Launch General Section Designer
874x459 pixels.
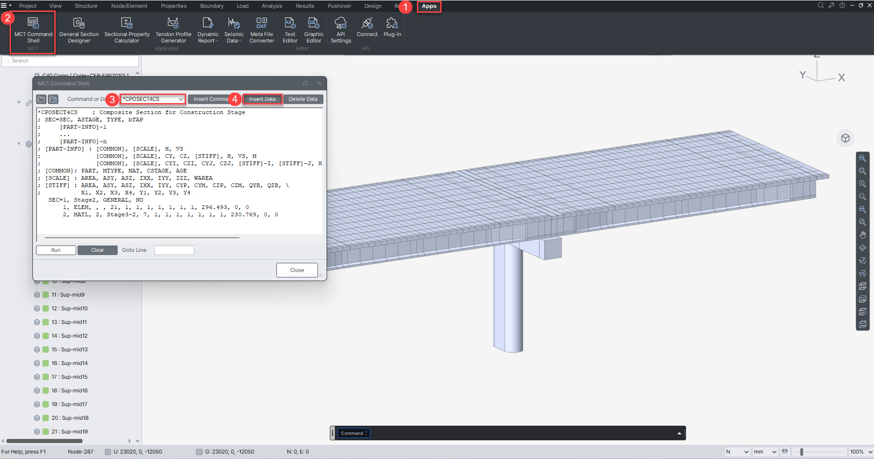point(79,30)
